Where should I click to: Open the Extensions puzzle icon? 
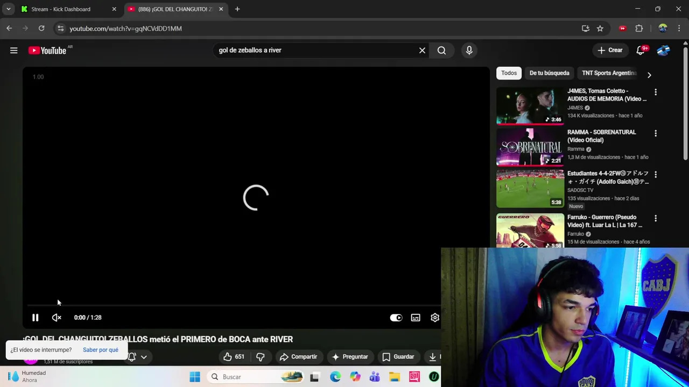639,28
